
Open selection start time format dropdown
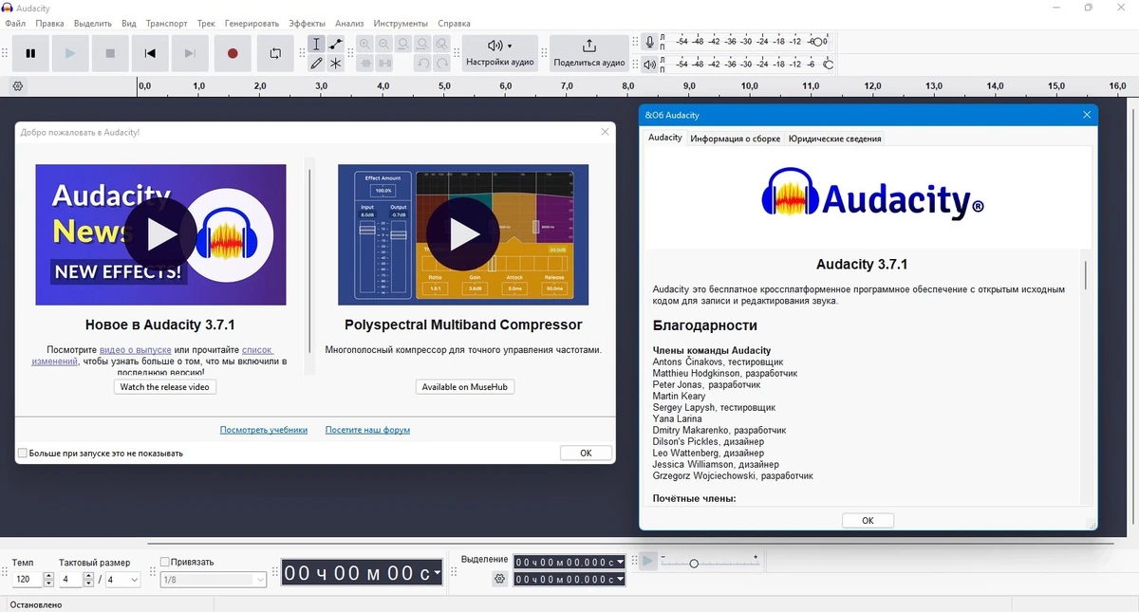[x=620, y=562]
